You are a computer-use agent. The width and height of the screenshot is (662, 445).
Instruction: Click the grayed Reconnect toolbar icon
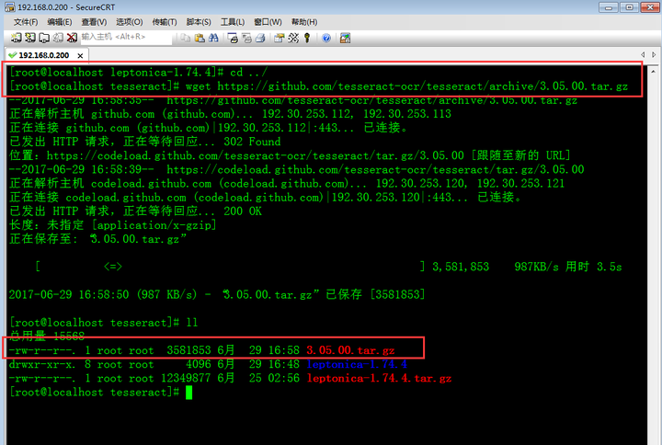58,38
